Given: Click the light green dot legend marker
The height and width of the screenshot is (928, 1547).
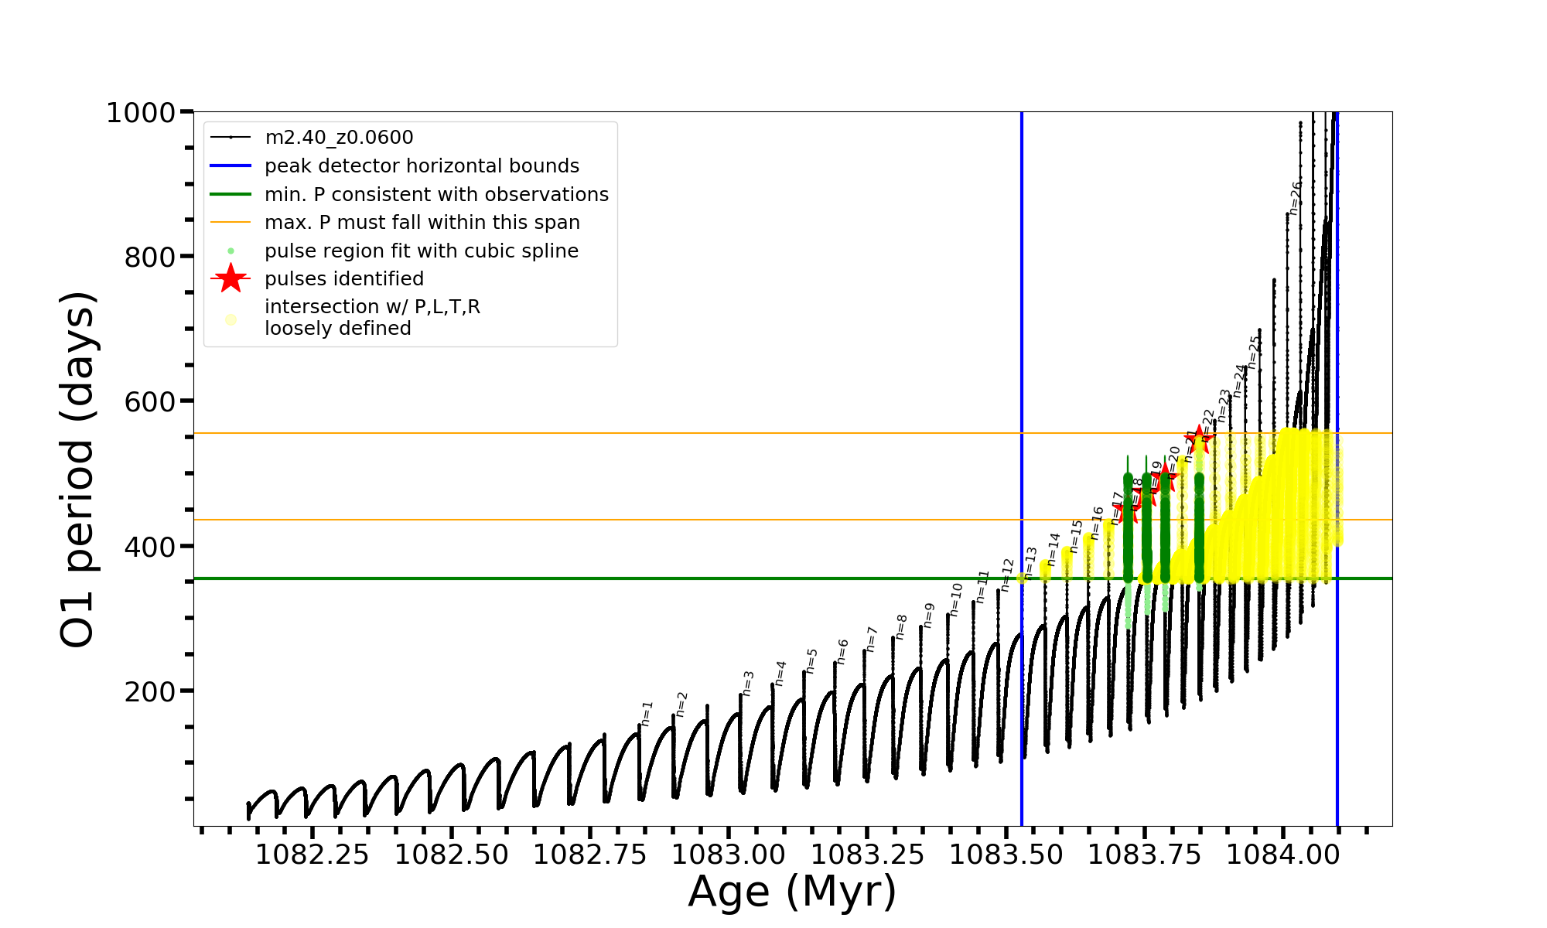Looking at the screenshot, I should (231, 251).
